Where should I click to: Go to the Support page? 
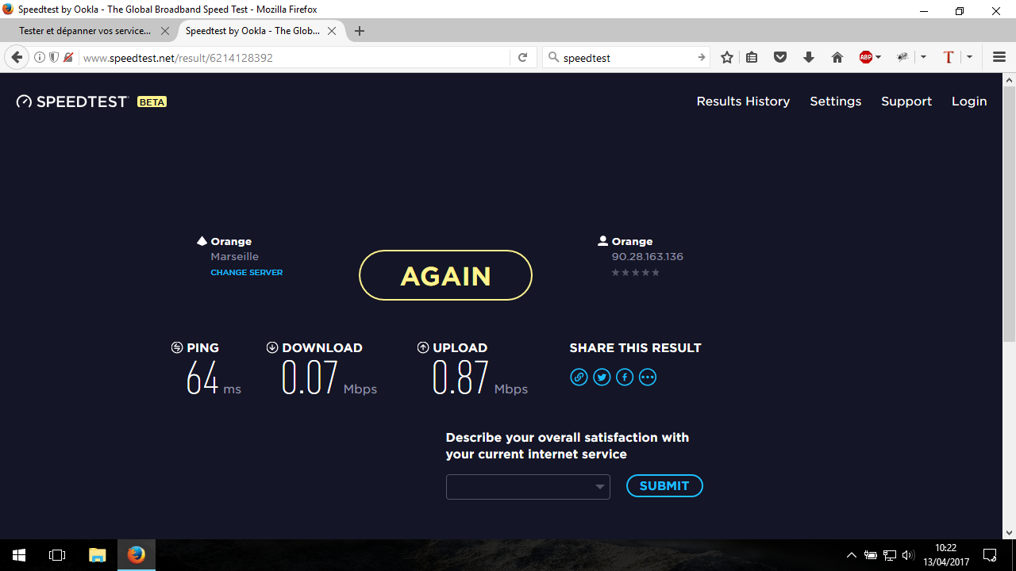906,102
